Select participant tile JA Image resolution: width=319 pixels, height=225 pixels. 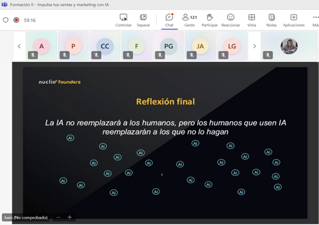click(x=200, y=46)
